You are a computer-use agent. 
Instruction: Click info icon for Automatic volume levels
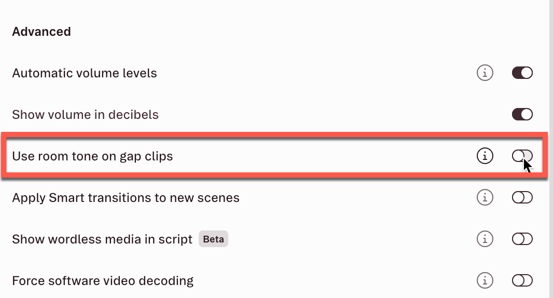click(x=485, y=73)
